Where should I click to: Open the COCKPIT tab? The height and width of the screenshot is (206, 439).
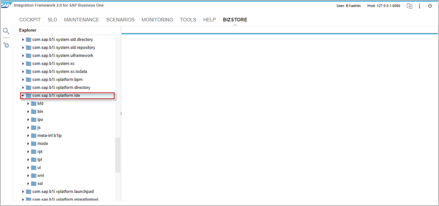point(30,20)
